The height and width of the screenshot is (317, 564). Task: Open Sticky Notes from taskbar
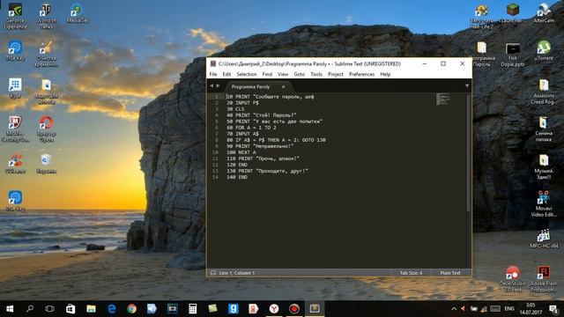click(x=213, y=309)
